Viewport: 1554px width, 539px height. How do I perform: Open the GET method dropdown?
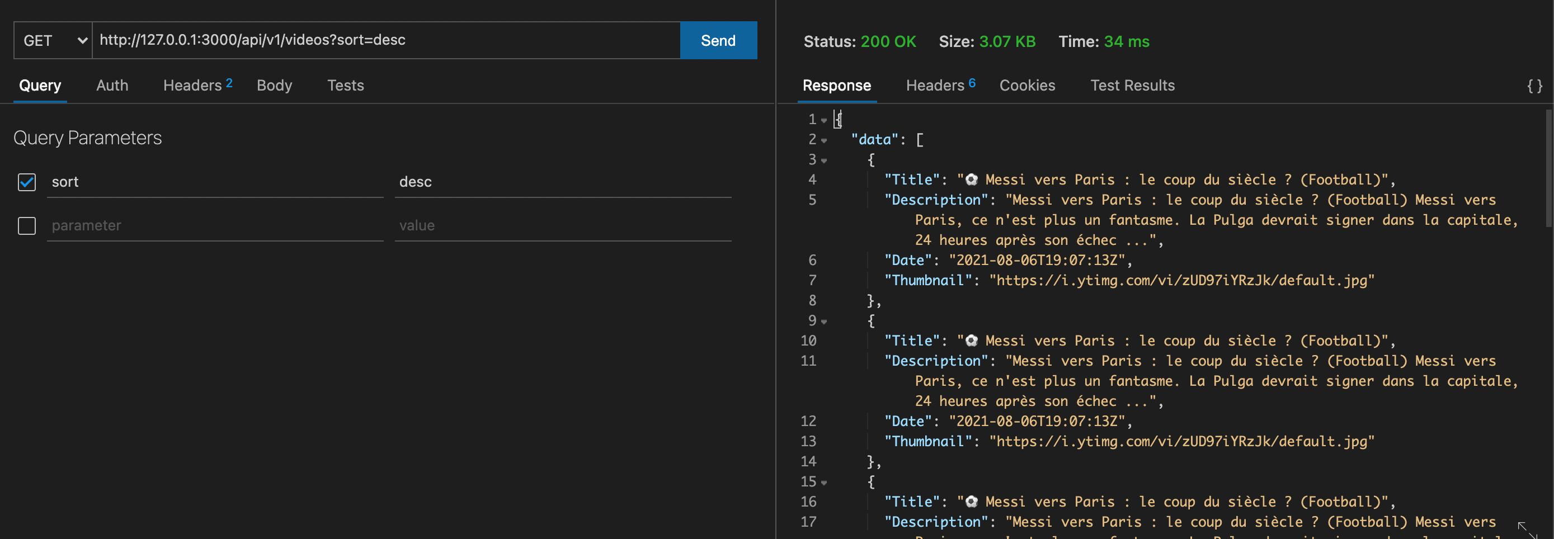(x=53, y=40)
